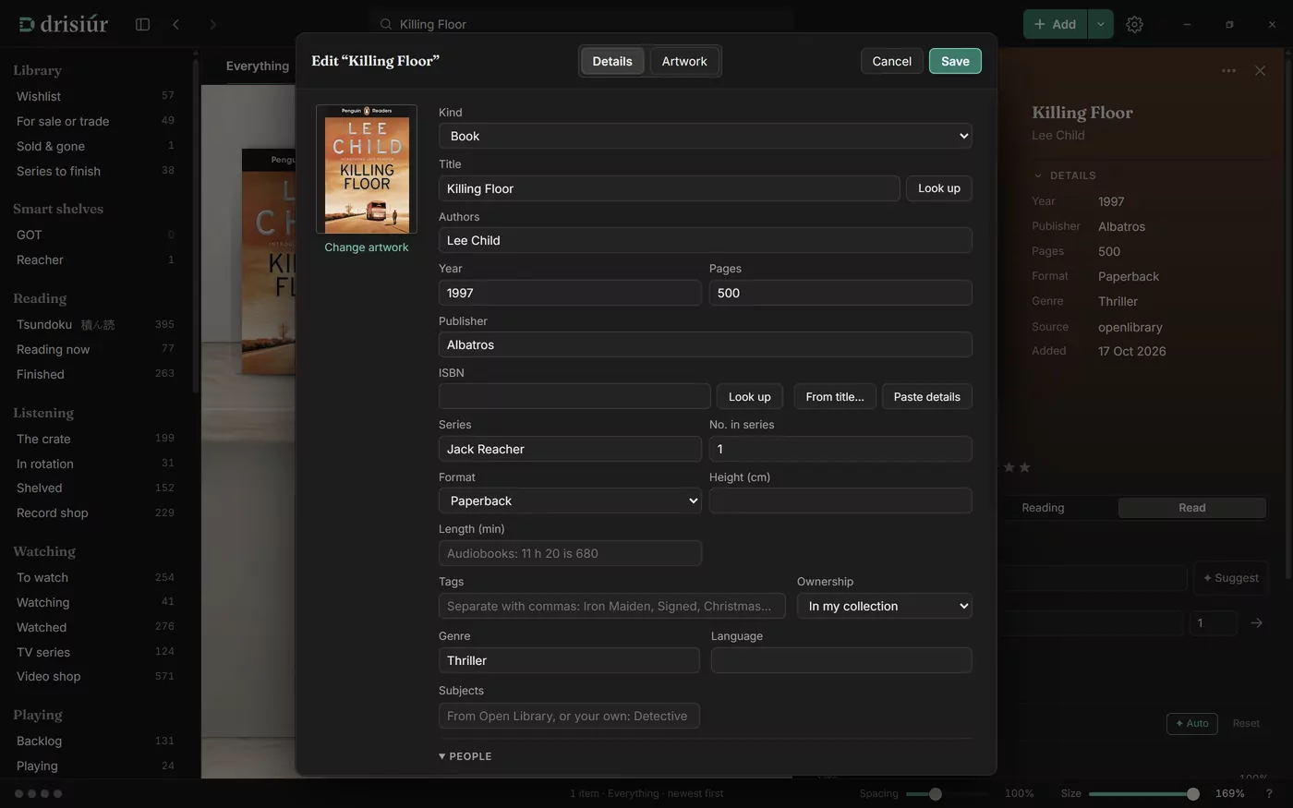Open the Add button dropdown arrow
The width and height of the screenshot is (1293, 808).
(x=1100, y=24)
